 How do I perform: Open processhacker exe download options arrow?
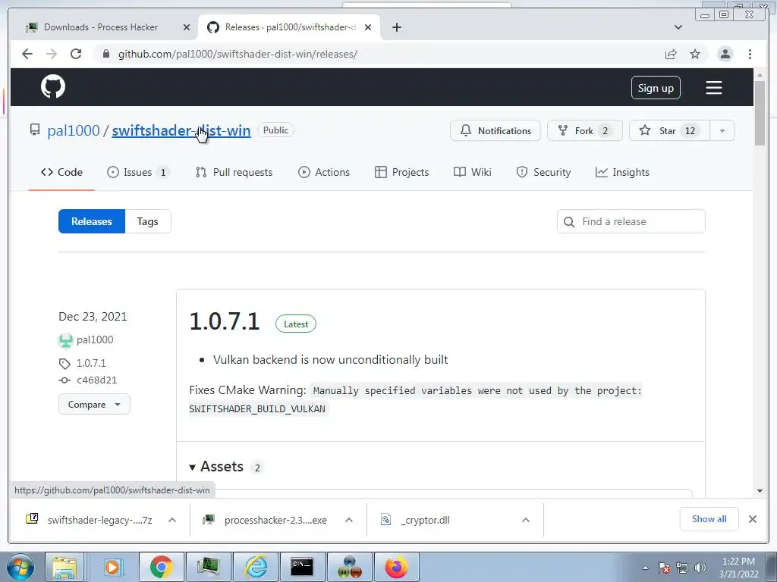(x=349, y=520)
